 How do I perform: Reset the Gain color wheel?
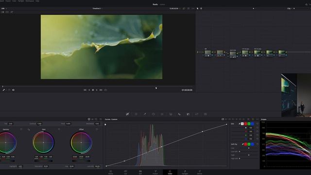[59, 129]
